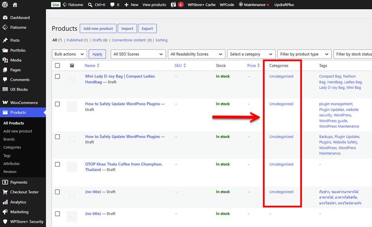Open Brands submenu item
Viewport: 372px width, 227px height.
click(x=9, y=139)
